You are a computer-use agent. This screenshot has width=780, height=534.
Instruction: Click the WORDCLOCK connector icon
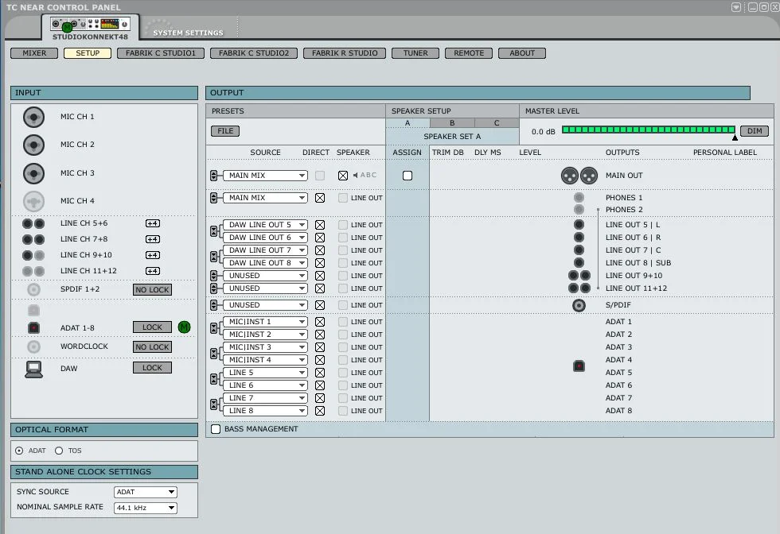click(33, 346)
